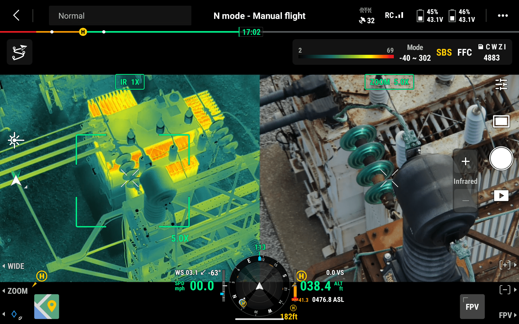Toggle the photo/video mode rectangle icon
The height and width of the screenshot is (324, 519).
point(501,122)
